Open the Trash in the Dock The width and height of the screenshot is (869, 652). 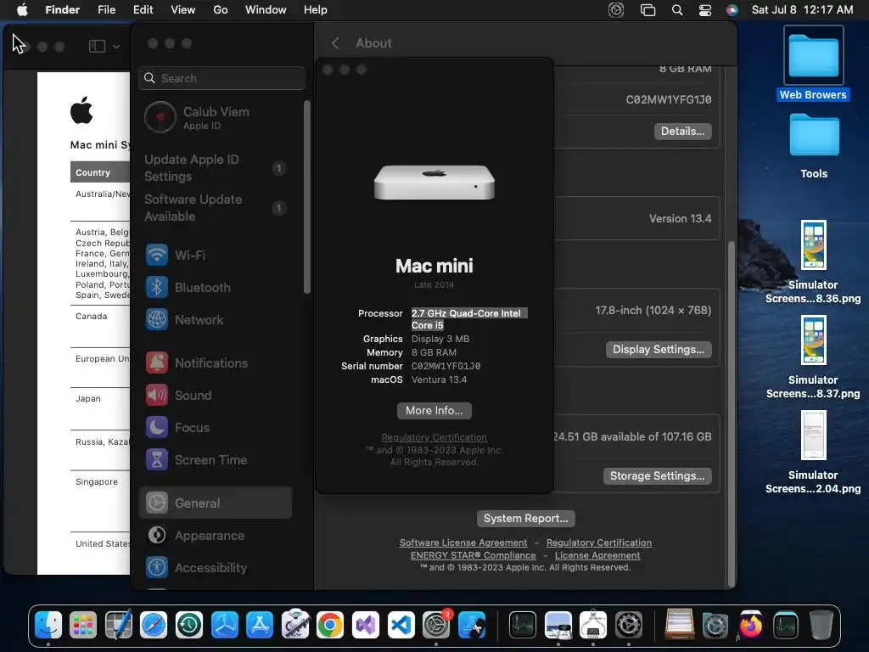click(x=821, y=626)
